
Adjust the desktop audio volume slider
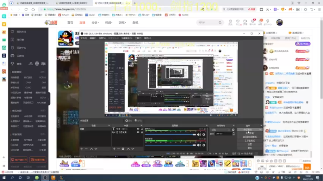[170, 145]
